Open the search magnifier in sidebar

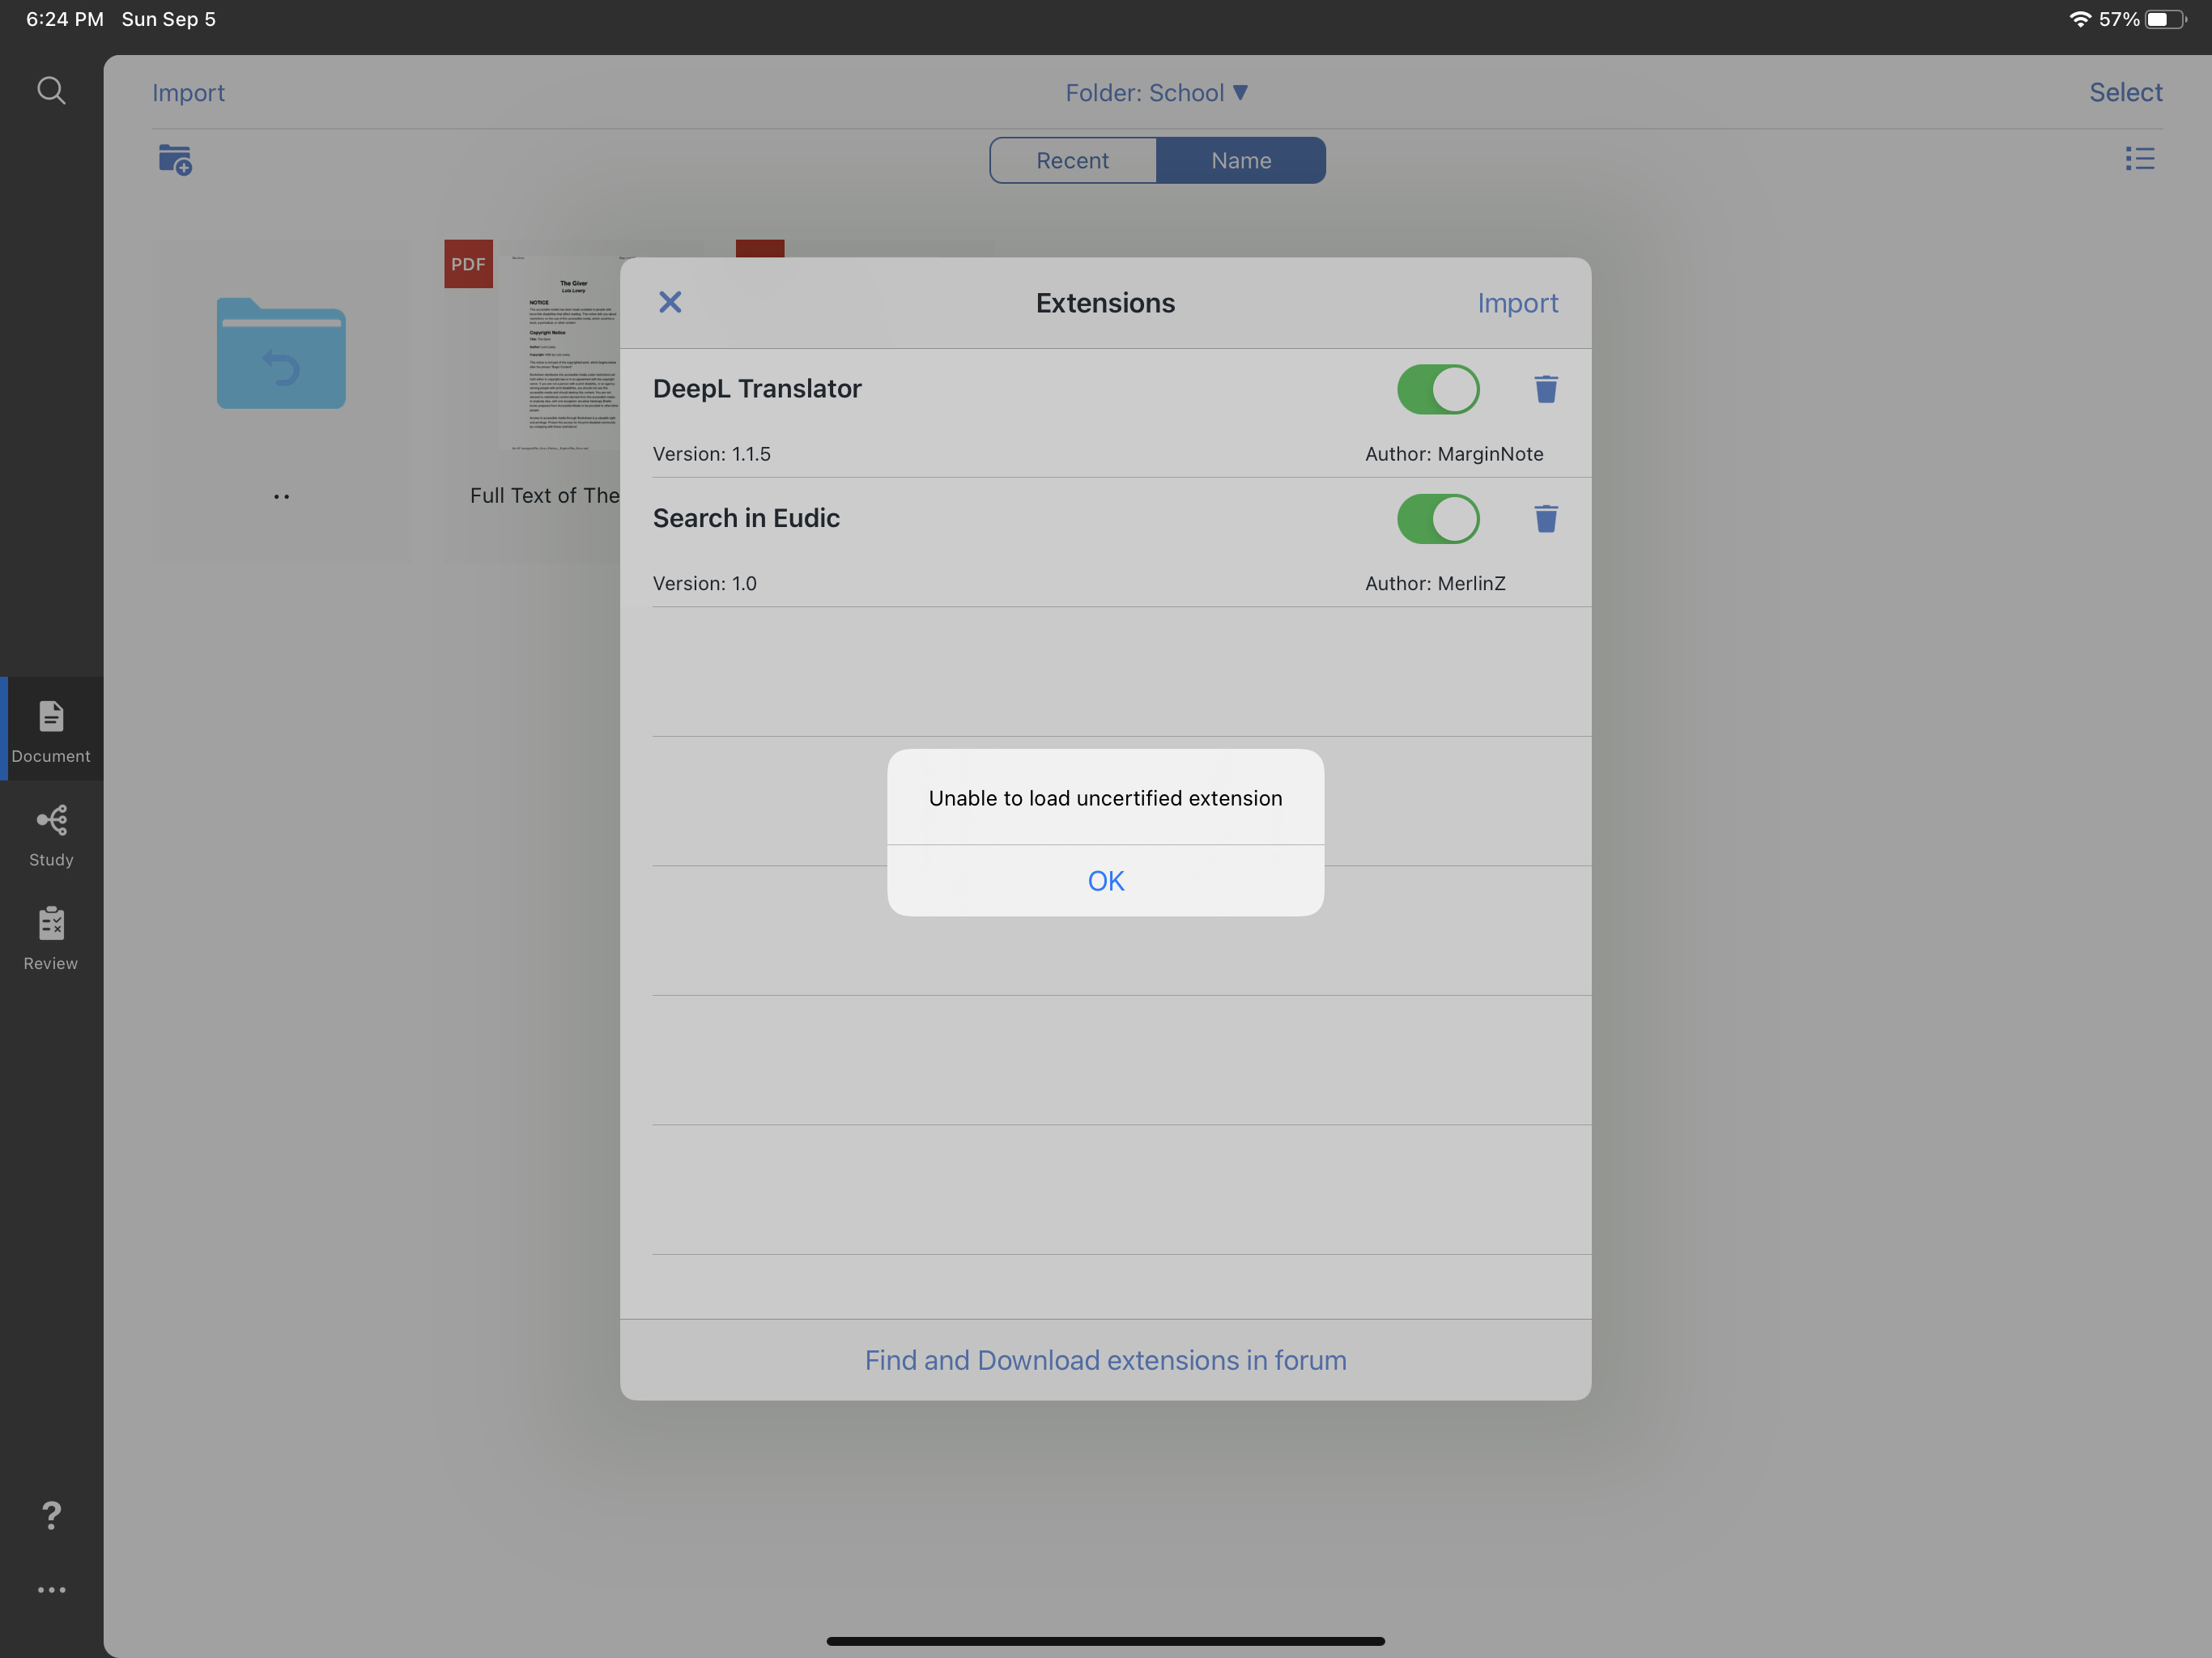[51, 91]
